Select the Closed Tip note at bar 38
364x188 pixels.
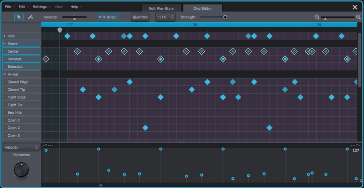tap(192, 90)
